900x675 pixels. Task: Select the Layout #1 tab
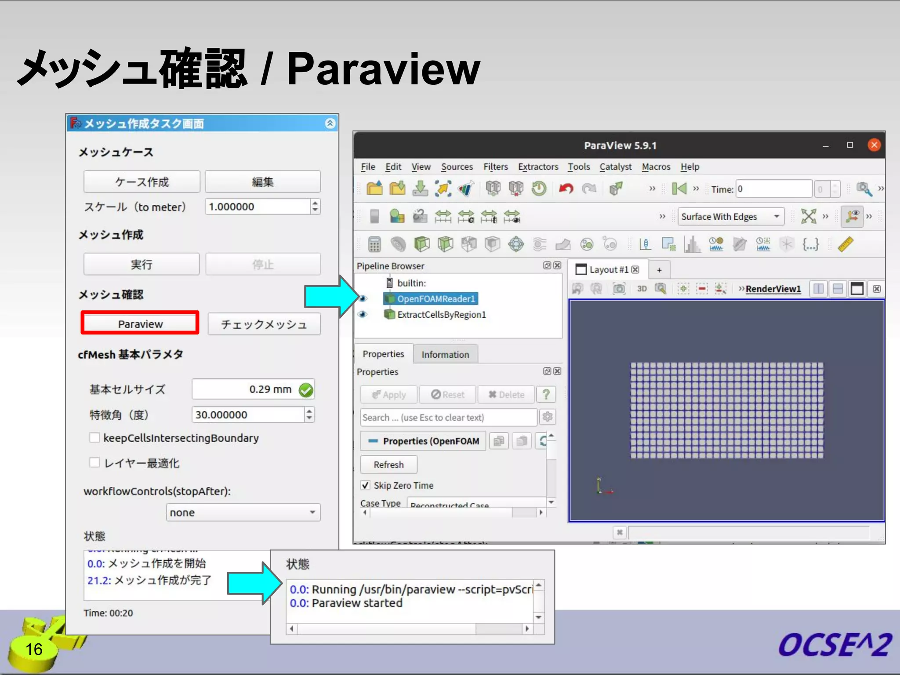(607, 269)
